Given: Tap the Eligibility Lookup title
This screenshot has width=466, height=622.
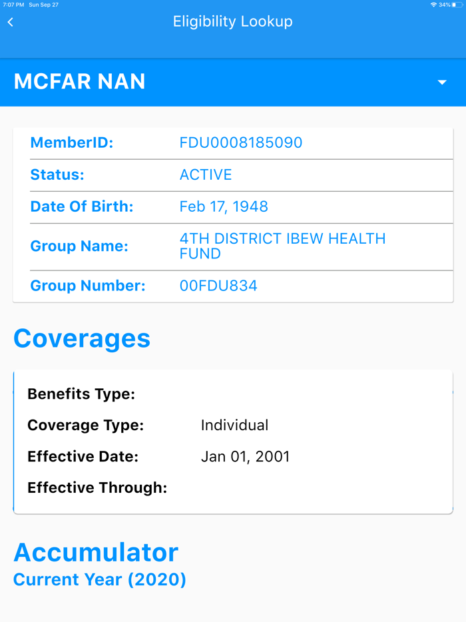Looking at the screenshot, I should [x=232, y=21].
